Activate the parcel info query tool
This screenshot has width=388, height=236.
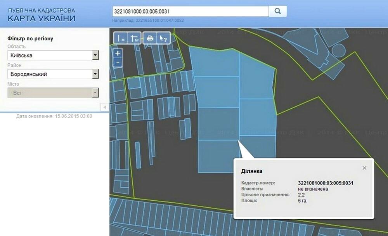click(163, 38)
